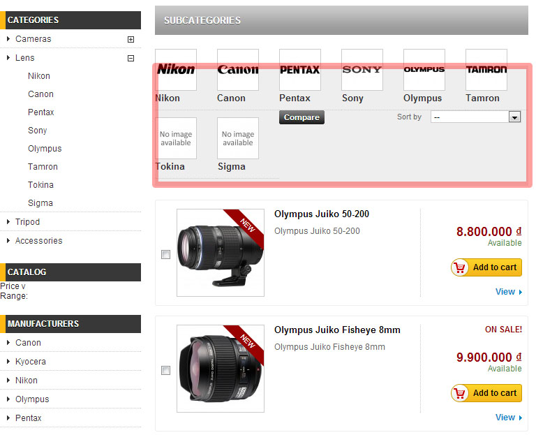Add Olympus Juiko Fisheye 8mm to cart
536x435 pixels.
(x=486, y=393)
